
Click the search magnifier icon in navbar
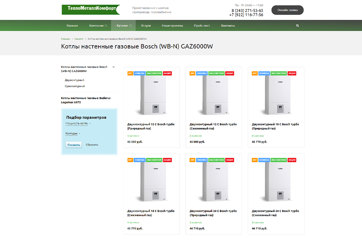[x=297, y=26]
